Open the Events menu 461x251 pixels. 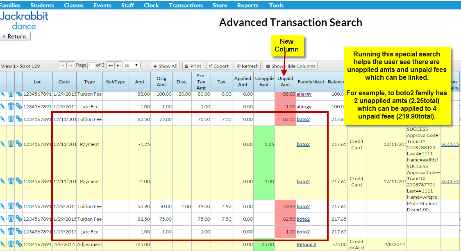coord(102,5)
